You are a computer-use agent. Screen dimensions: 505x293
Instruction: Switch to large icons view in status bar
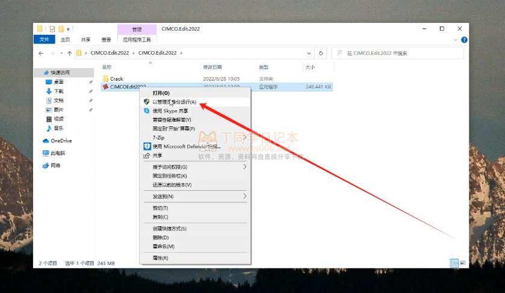(x=462, y=264)
